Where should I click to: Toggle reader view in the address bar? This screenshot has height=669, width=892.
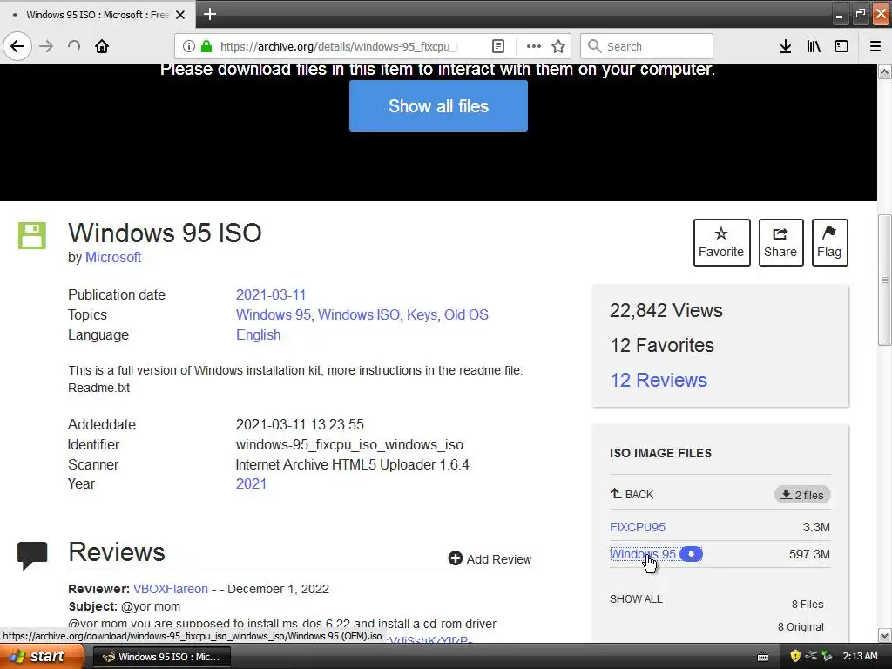pos(498,46)
